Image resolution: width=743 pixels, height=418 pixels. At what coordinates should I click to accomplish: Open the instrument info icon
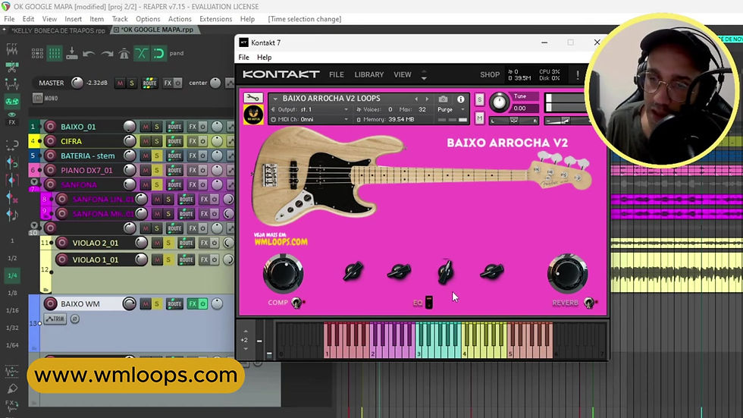461,99
